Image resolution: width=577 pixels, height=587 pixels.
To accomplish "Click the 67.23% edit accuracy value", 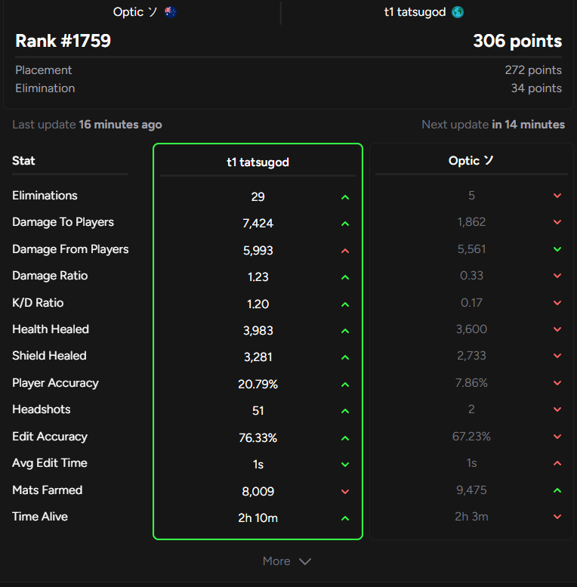I will [x=471, y=437].
